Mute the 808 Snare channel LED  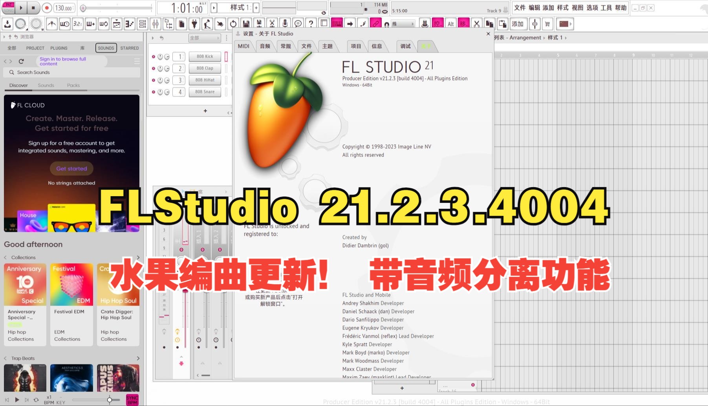tap(154, 92)
